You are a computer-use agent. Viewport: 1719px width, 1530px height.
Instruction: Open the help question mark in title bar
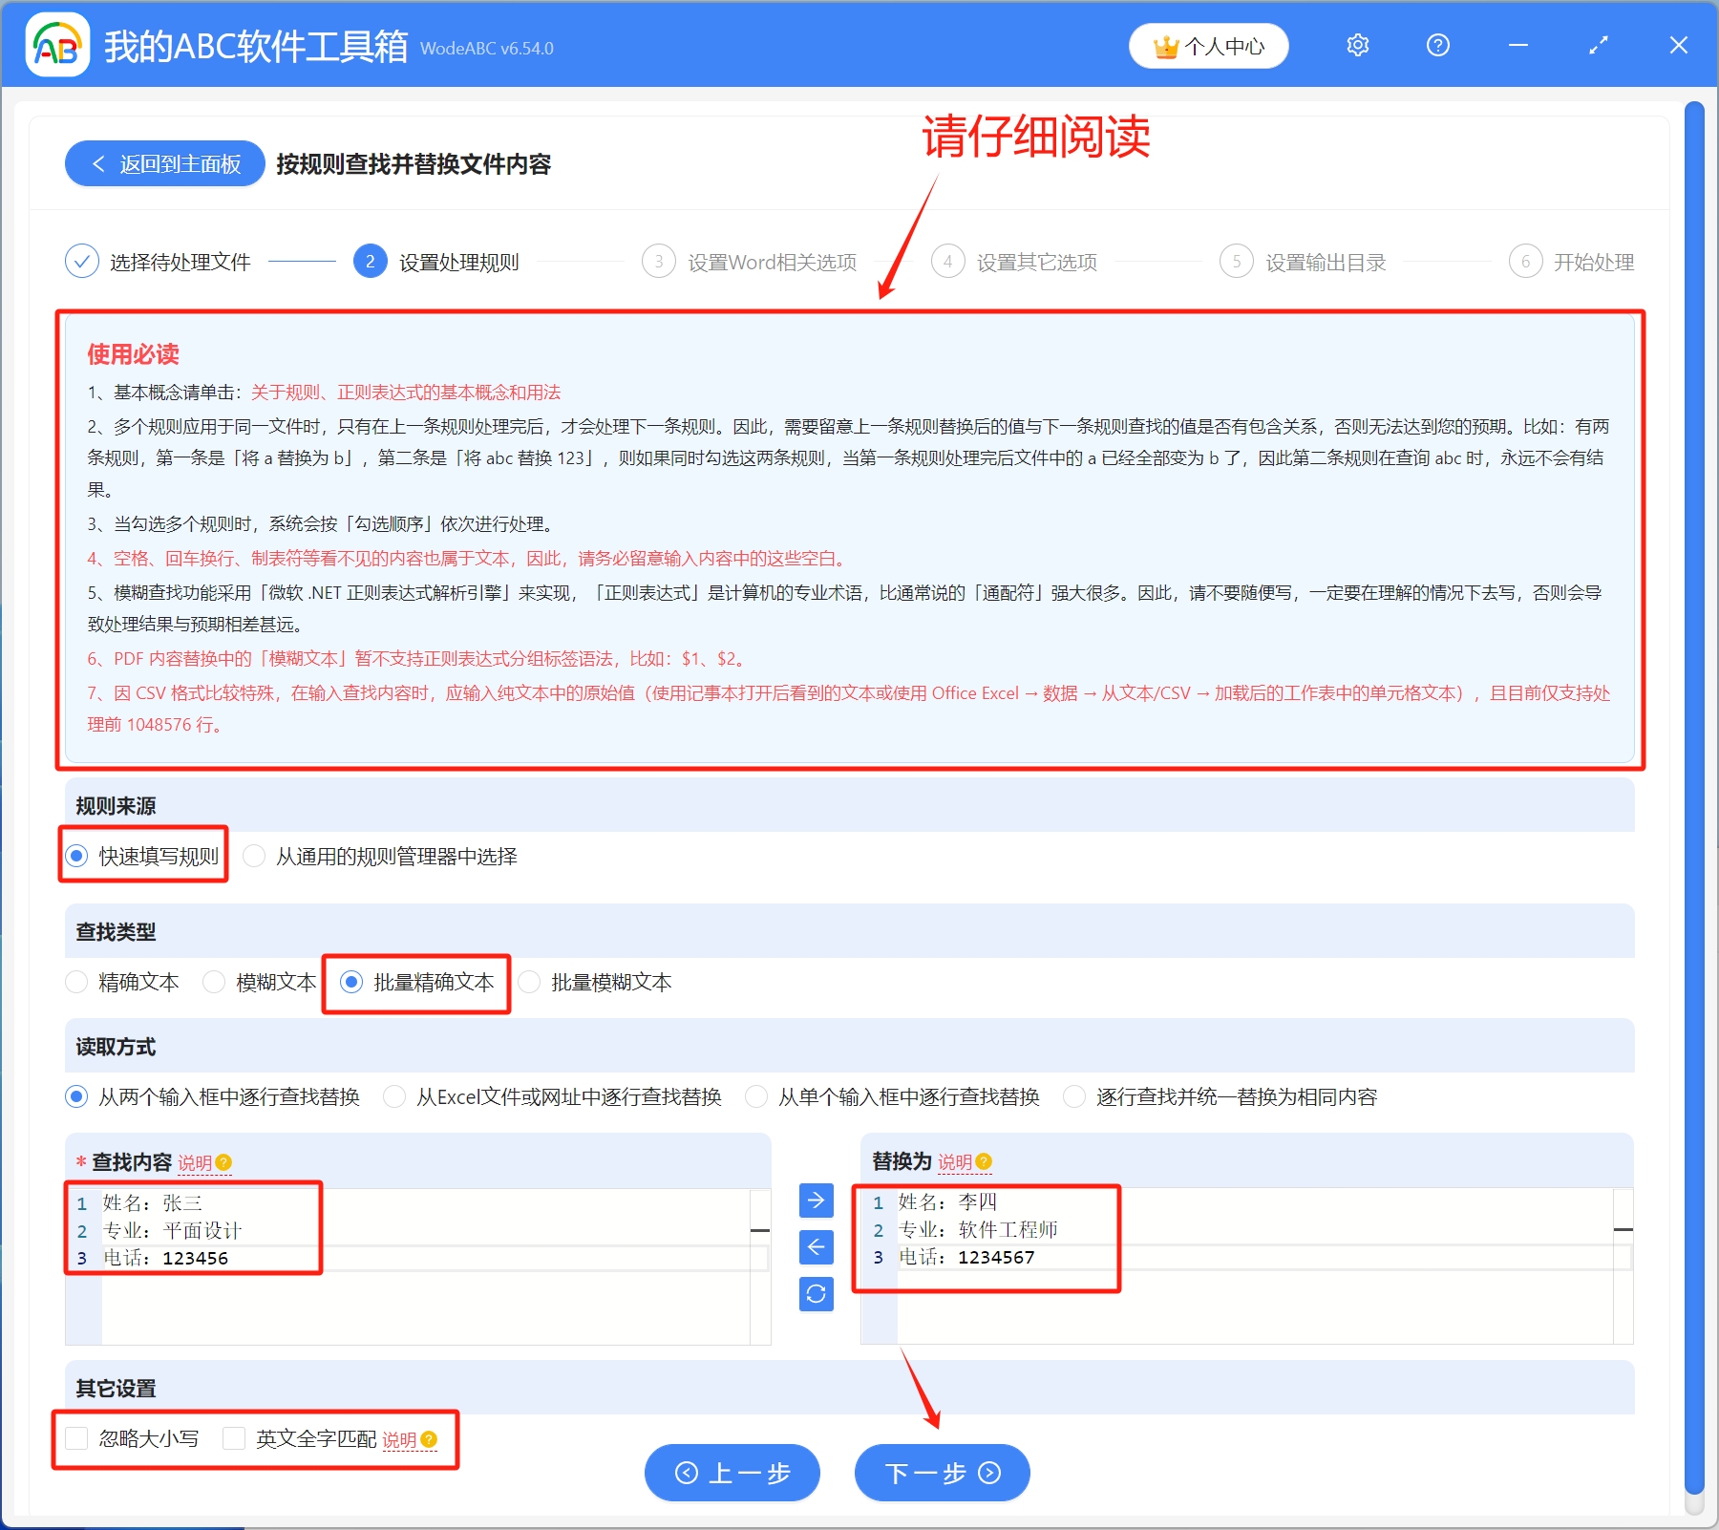pos(1437,45)
